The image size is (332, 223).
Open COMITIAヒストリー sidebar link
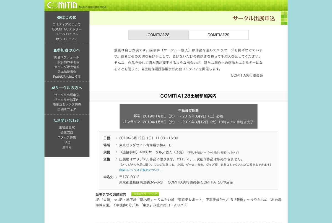point(67,29)
